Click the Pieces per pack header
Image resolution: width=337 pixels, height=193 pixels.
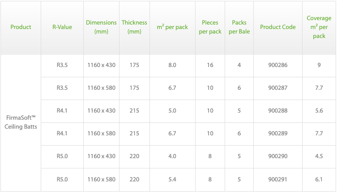[210, 27]
